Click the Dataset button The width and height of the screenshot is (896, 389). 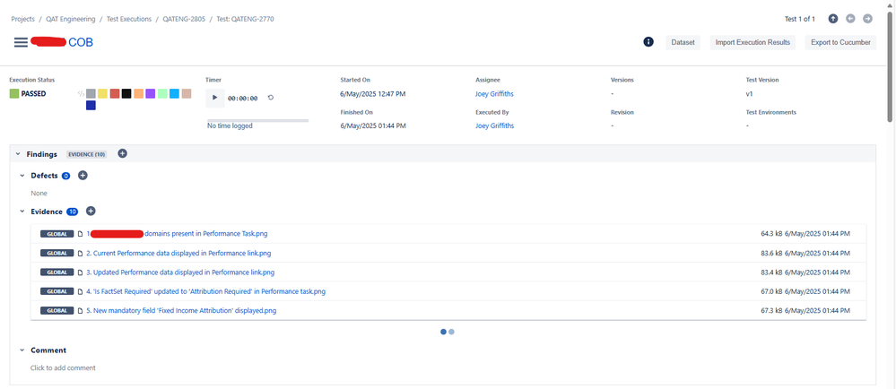pyautogui.click(x=683, y=42)
